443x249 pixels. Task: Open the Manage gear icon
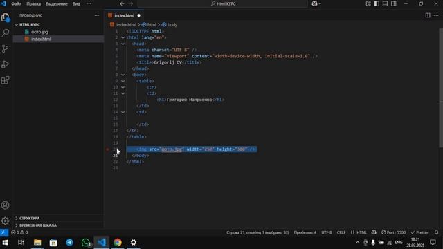[x=6, y=221]
